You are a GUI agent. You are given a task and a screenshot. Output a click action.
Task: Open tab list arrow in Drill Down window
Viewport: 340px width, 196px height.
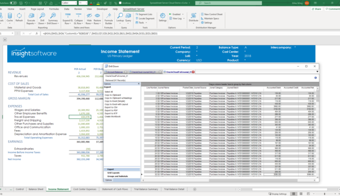tap(317, 71)
